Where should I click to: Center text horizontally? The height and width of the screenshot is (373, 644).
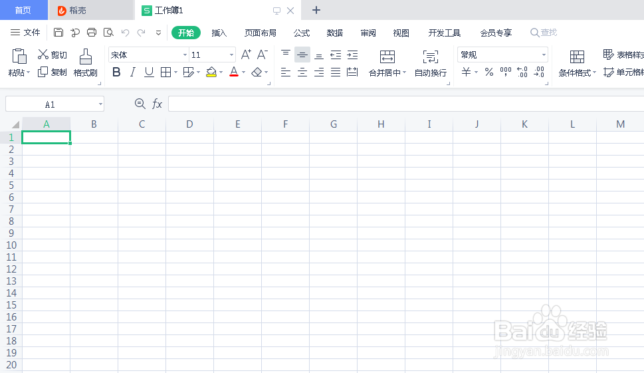302,72
